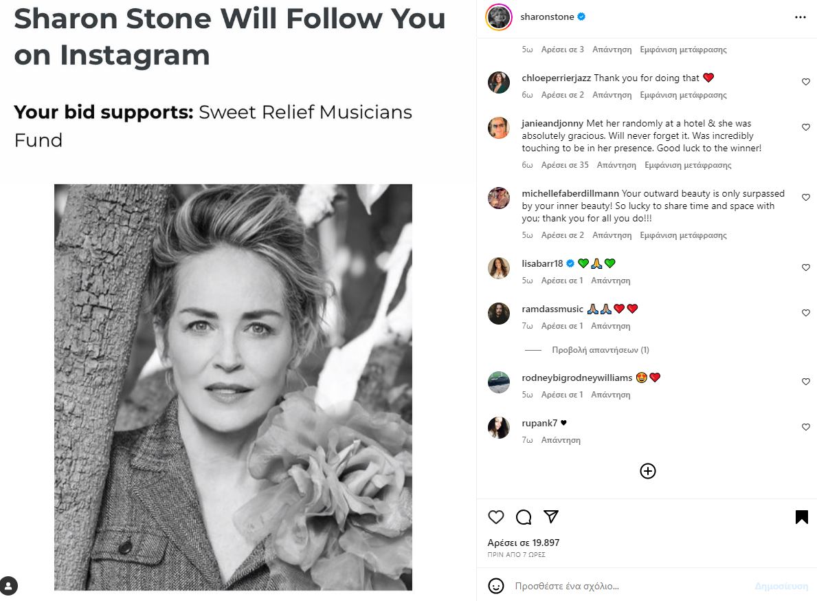Expand replies under ramdassmusic comment
Screen dimensions: 817x601
pyautogui.click(x=600, y=350)
